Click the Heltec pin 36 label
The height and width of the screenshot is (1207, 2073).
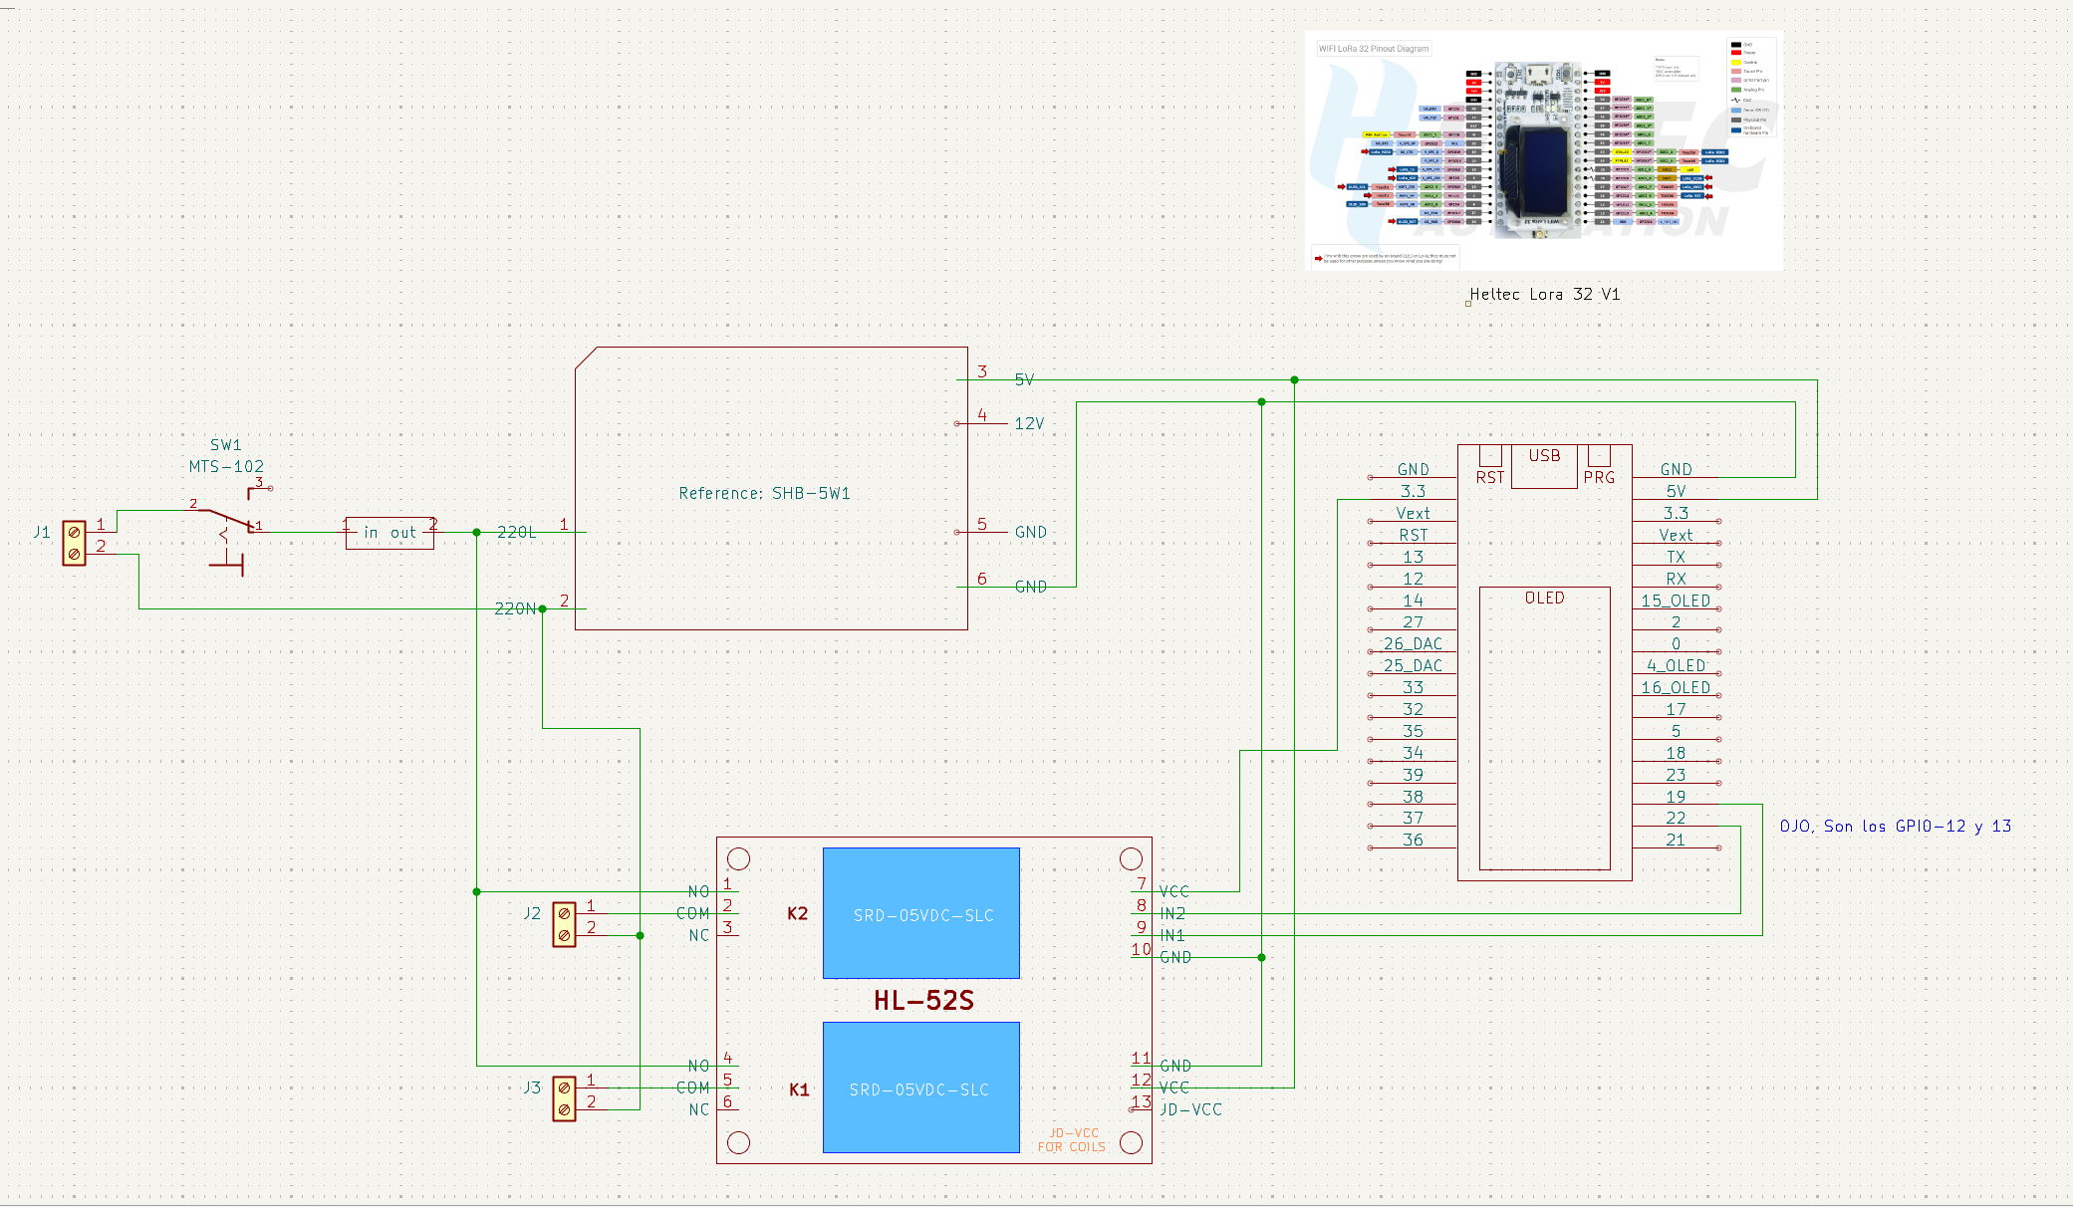pos(1413,840)
